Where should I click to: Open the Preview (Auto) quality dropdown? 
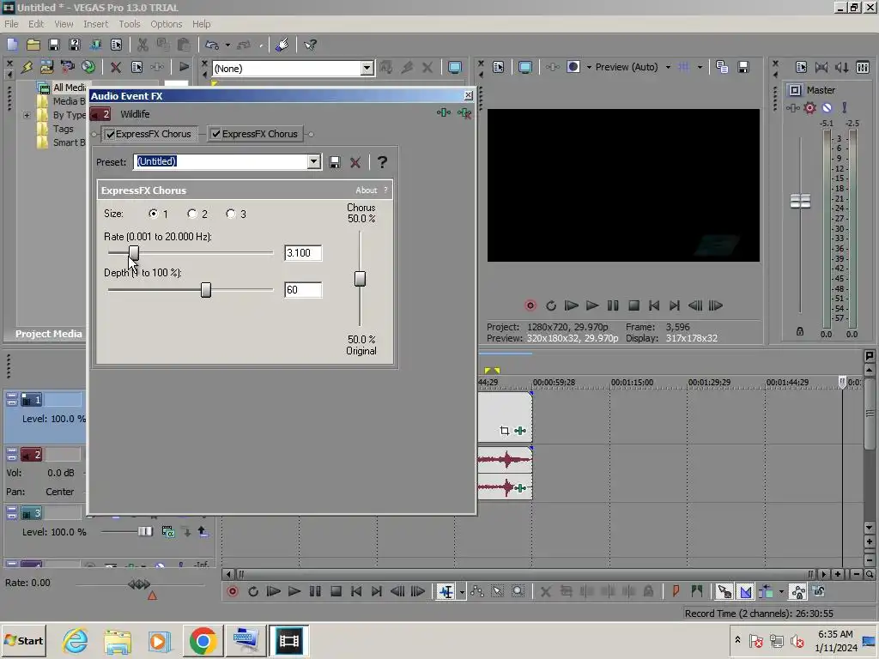click(x=668, y=67)
